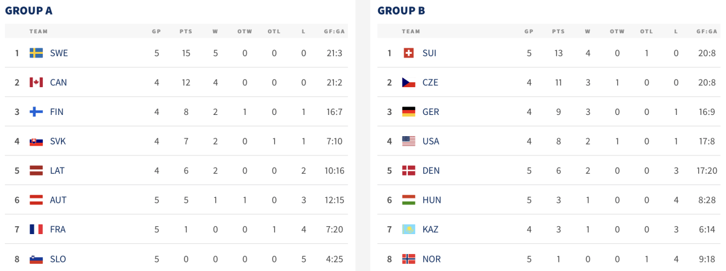Click the Group B heading
The image size is (726, 271).
[401, 10]
